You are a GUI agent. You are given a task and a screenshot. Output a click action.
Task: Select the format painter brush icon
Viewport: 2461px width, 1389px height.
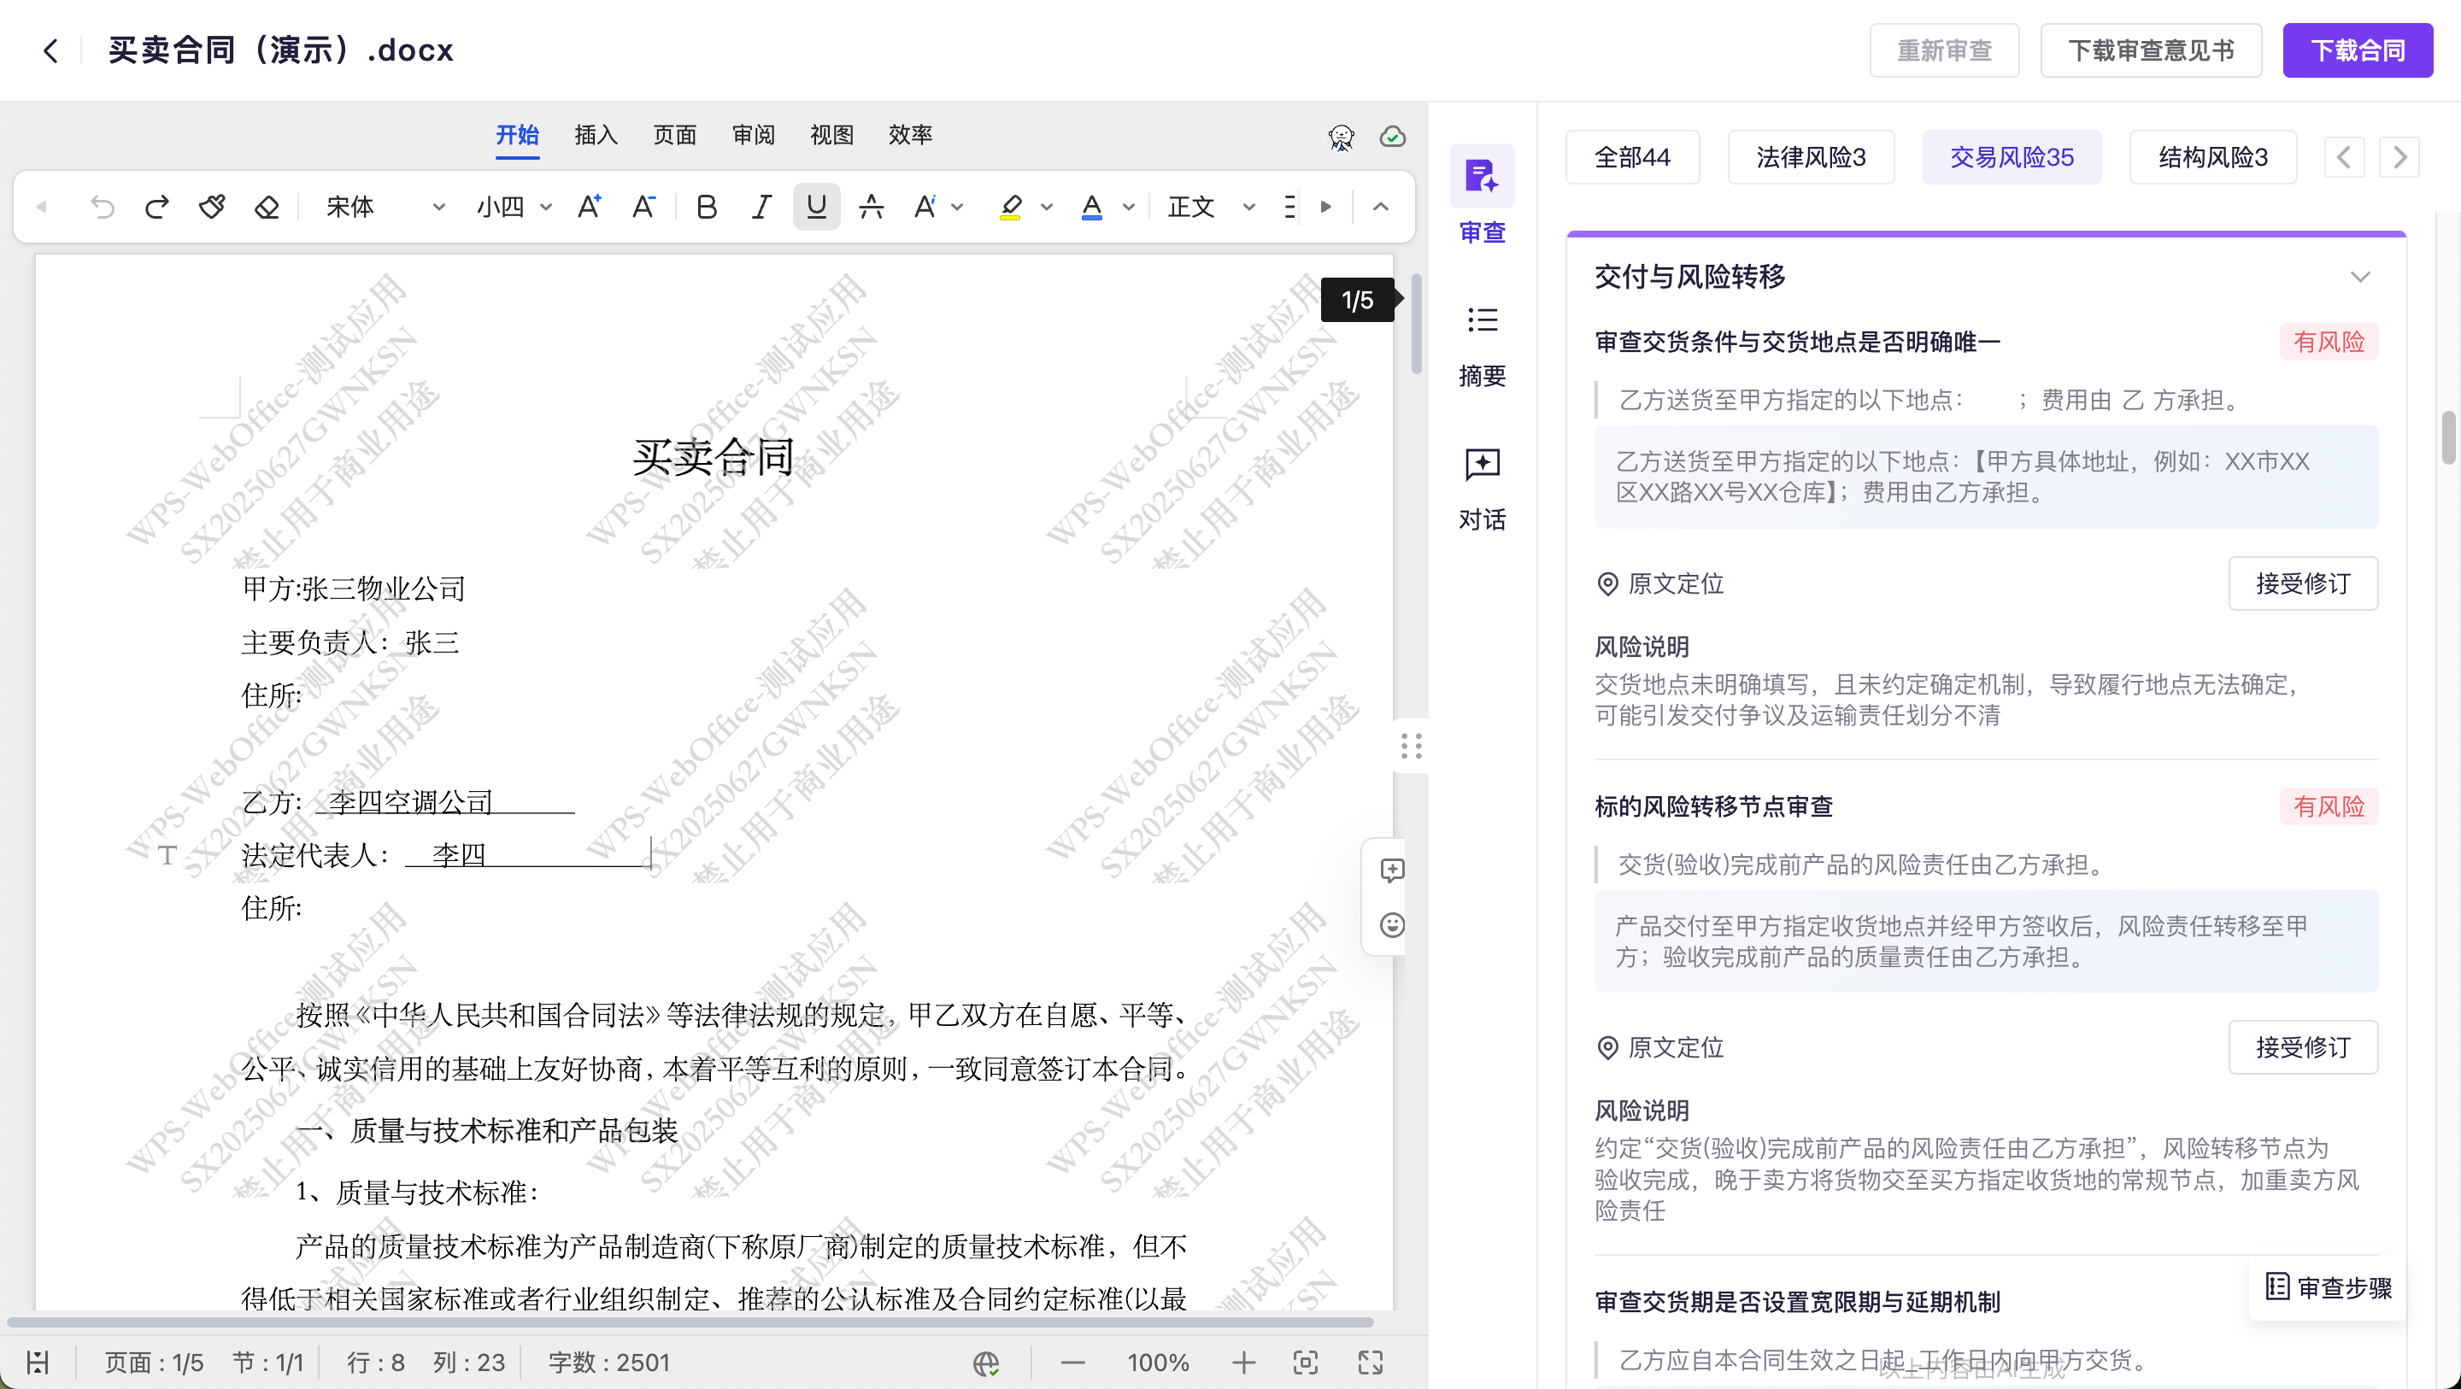tap(211, 207)
